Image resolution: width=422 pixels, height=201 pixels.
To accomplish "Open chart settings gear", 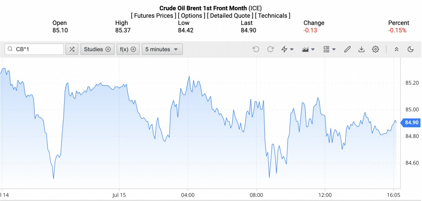I will point(376,49).
